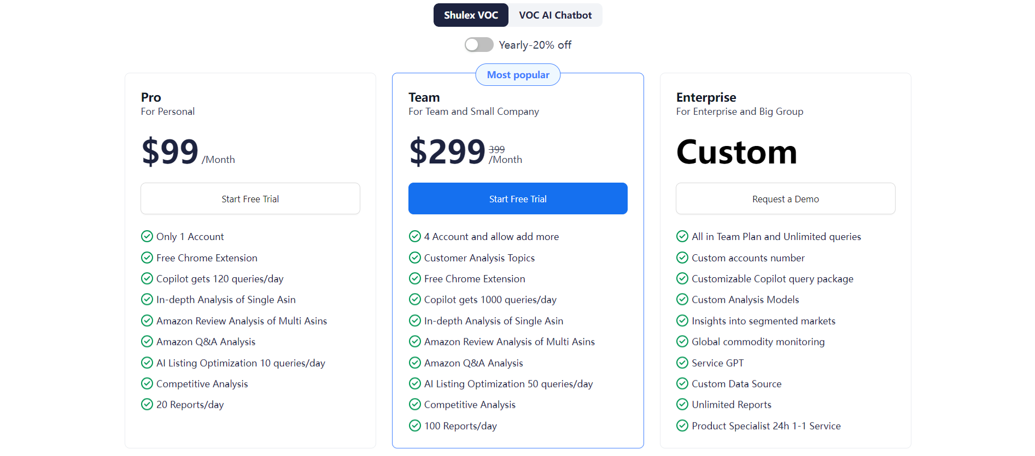Open the VOC AI Chatbot tab
This screenshot has height=456, width=1035.
(555, 15)
